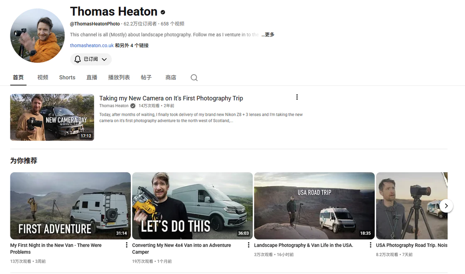Click the next arrow in recommended carousel
The image size is (465, 274).
pos(446,206)
